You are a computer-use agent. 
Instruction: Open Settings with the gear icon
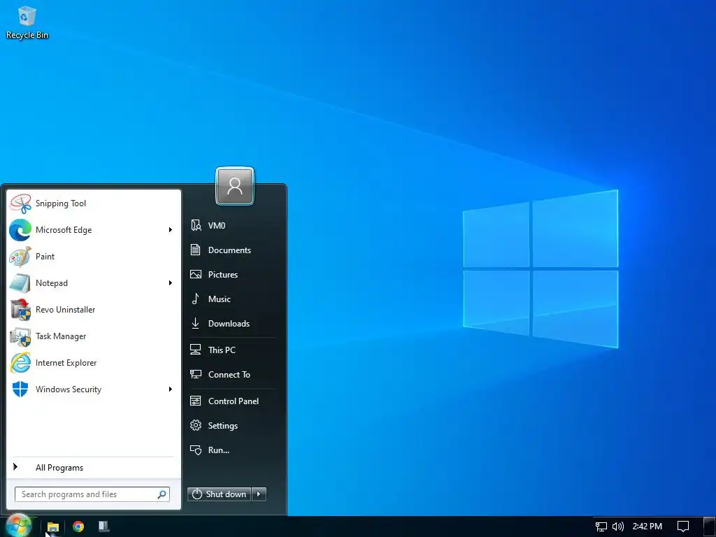point(233,426)
